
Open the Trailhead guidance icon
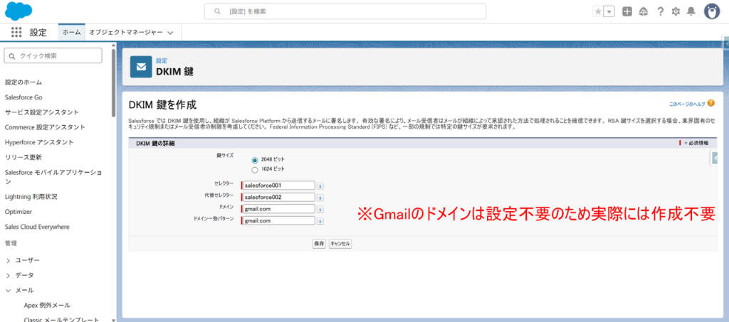click(x=644, y=11)
